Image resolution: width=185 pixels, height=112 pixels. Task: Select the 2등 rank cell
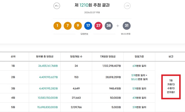coord(13,77)
